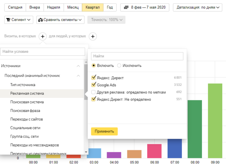Click the funnel icon on Сегмент button
The image size is (226, 165).
click(x=8, y=20)
